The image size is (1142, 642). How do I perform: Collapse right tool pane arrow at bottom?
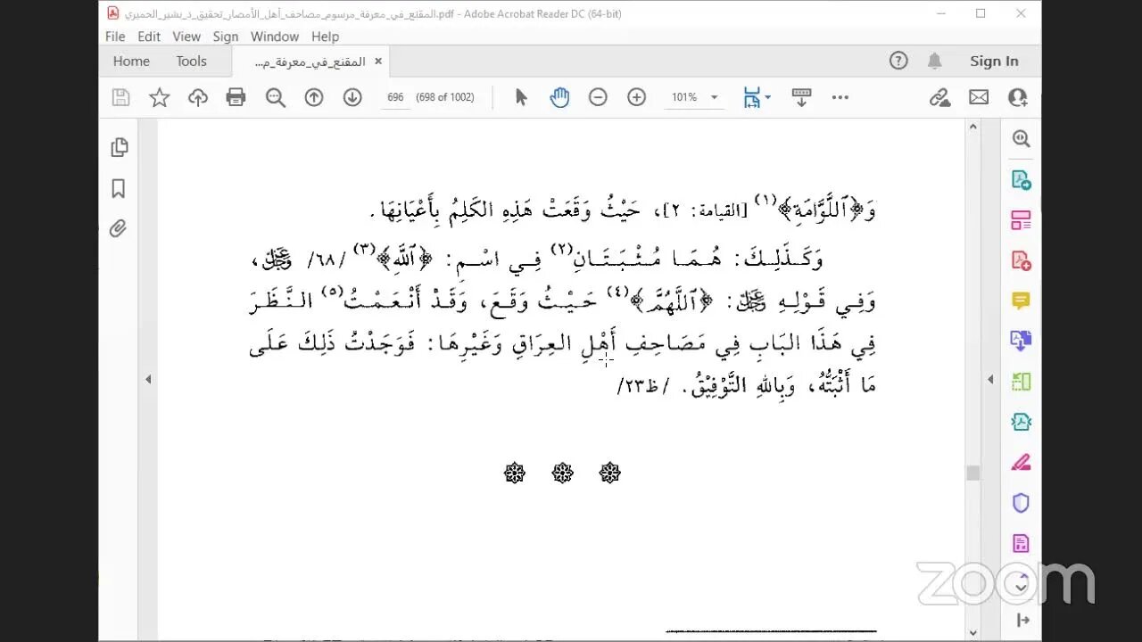[1022, 621]
